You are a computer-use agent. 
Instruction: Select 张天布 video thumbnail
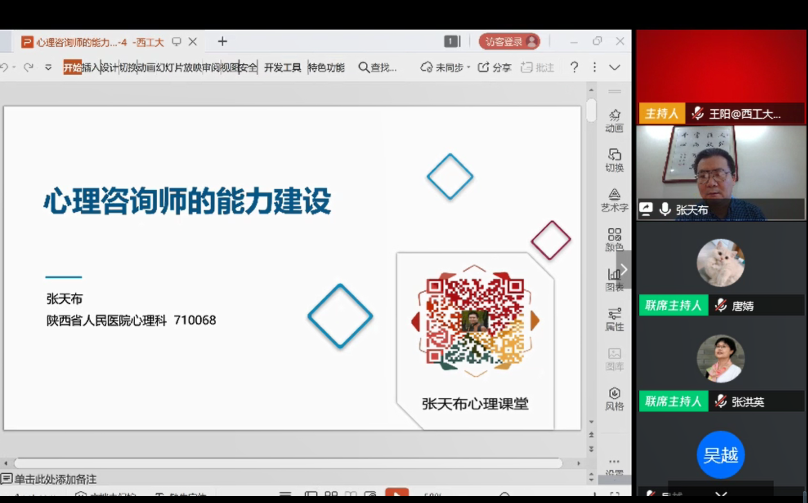(721, 173)
